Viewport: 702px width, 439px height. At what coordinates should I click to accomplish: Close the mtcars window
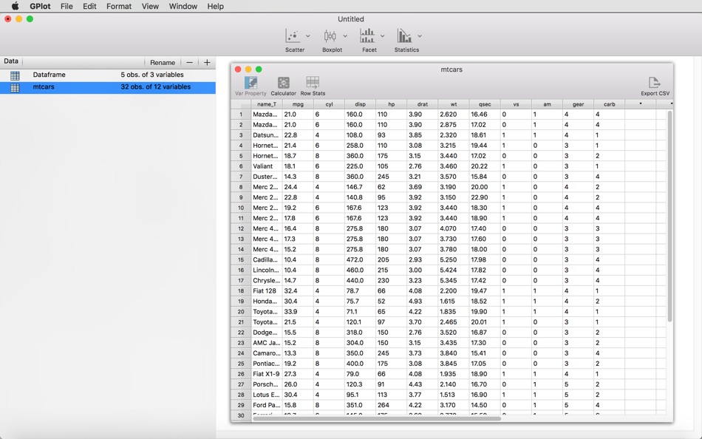(x=238, y=69)
